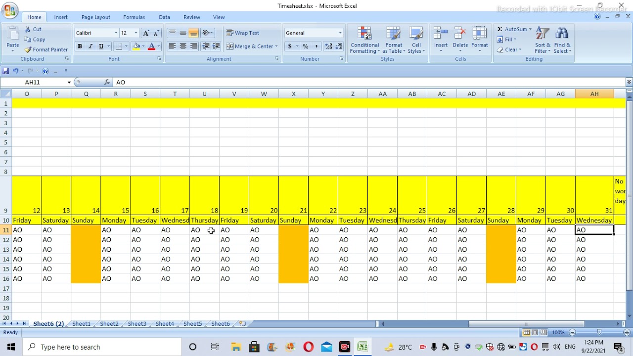Click the Grow Font icon
The image size is (633, 356).
pos(146,33)
